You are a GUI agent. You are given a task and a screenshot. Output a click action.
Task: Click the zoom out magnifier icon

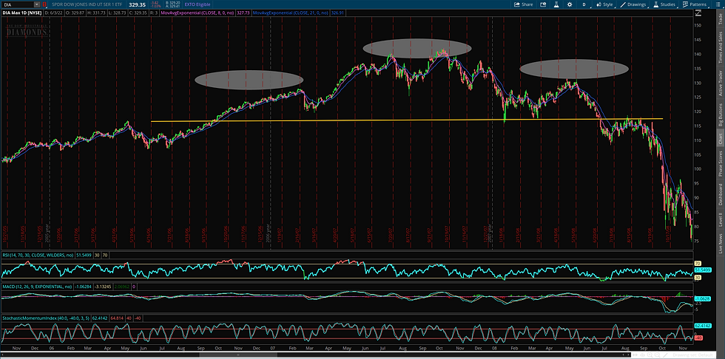[658, 355]
